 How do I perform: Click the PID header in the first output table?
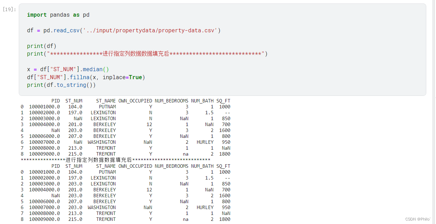pyautogui.click(x=56, y=101)
